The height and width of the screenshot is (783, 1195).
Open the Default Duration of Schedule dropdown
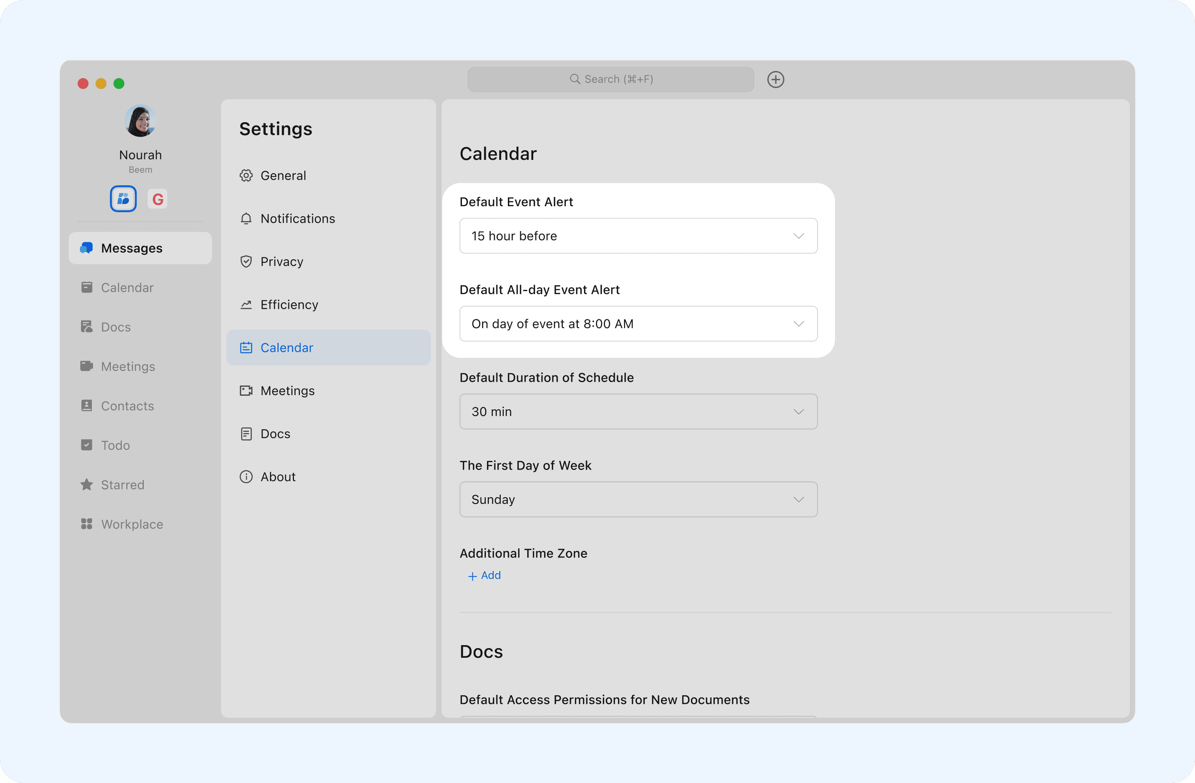pos(638,412)
